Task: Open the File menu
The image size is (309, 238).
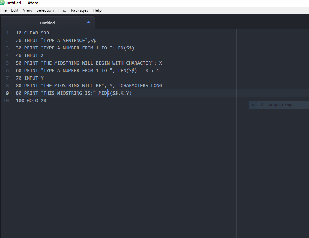Action: click(x=4, y=10)
